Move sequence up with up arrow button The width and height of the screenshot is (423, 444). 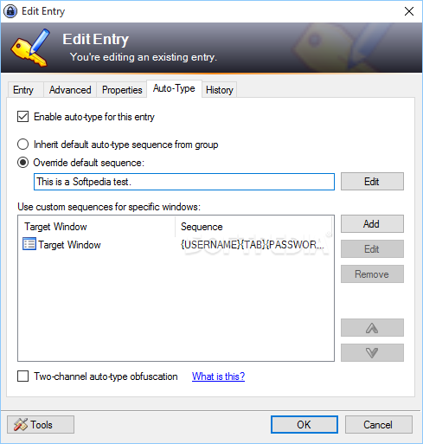point(372,327)
